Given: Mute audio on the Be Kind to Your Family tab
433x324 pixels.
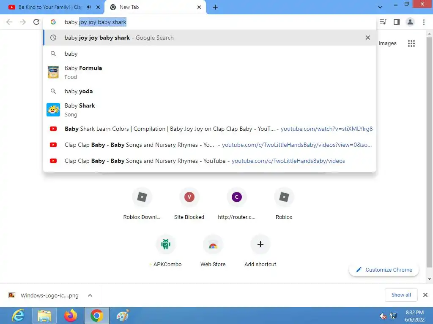Looking at the screenshot, I should click(89, 7).
